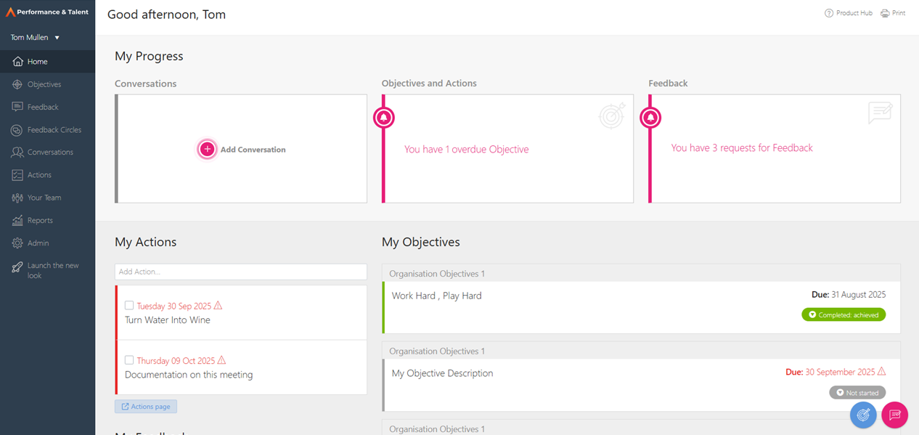The width and height of the screenshot is (919, 435).
Task: Open the pink feedback chat floating button
Action: (x=894, y=415)
